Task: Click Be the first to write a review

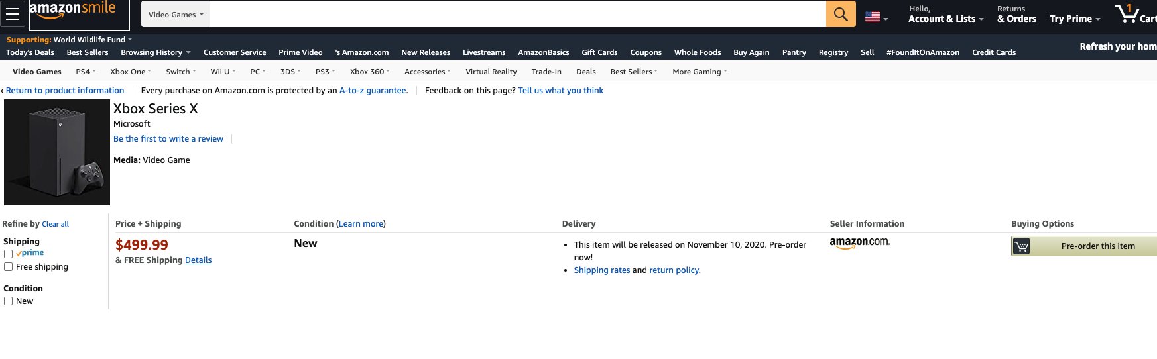Action: (x=168, y=139)
